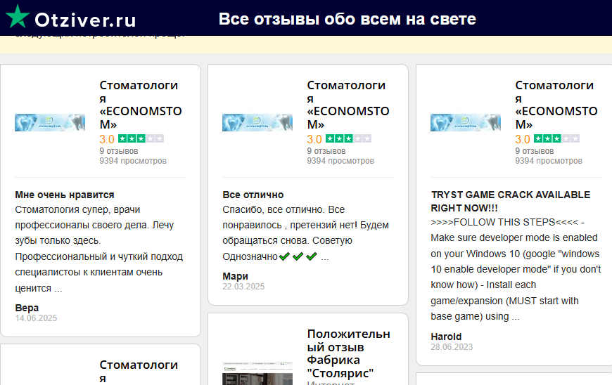Open ECONOMSTOM thumbnail in Harold's review card
This screenshot has width=612, height=385.
coord(466,122)
